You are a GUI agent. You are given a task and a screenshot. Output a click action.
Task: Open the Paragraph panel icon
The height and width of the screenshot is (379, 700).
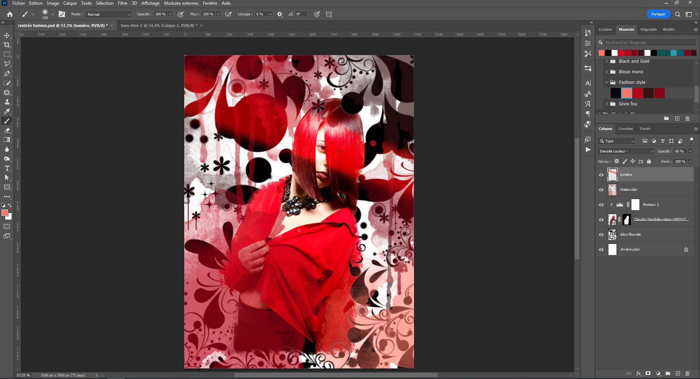click(x=588, y=114)
